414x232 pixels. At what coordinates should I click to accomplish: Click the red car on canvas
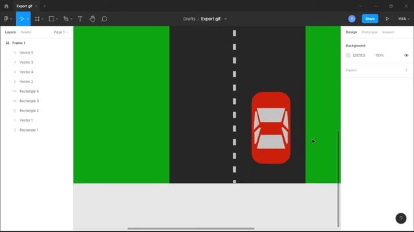(x=271, y=128)
